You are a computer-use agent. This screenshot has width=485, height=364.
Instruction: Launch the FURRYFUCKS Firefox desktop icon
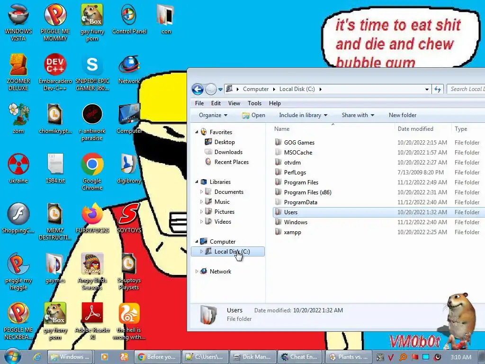pos(92,218)
